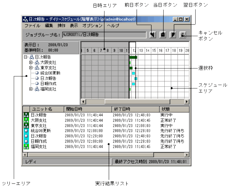Screen dimensions: 231x189
Task: Click the schedule area scrollbar right arrow
Action: pyautogui.click(x=187, y=102)
